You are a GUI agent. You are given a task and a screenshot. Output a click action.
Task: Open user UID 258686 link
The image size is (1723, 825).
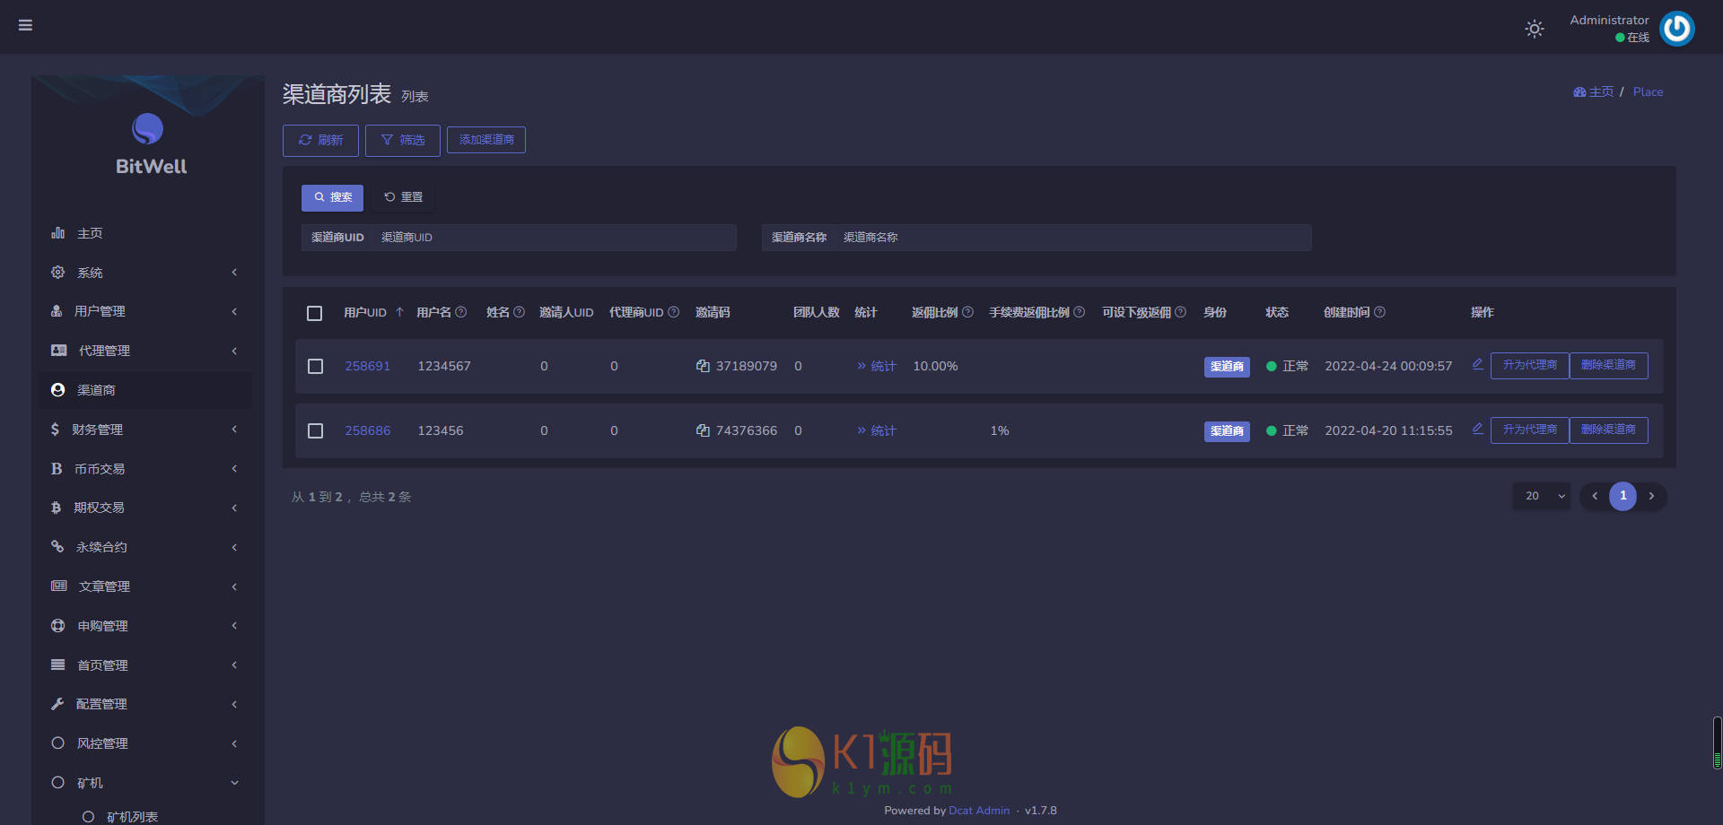(368, 430)
